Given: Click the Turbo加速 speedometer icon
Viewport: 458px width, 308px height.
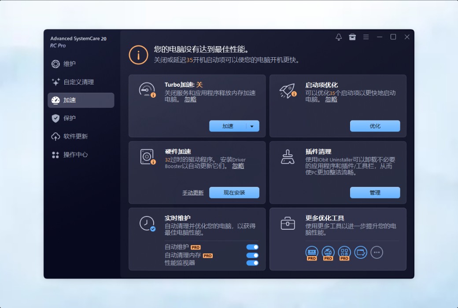Looking at the screenshot, I should [x=147, y=90].
